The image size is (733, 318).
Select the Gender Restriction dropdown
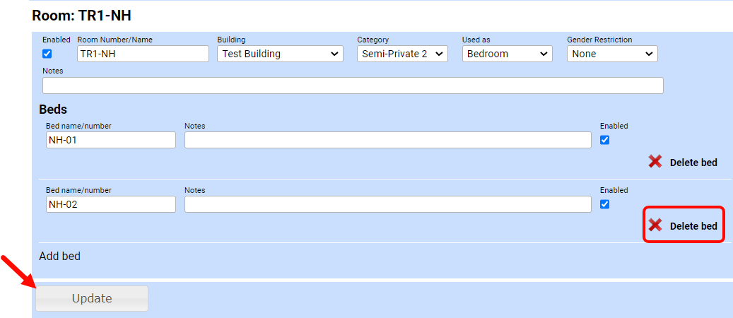coord(612,54)
